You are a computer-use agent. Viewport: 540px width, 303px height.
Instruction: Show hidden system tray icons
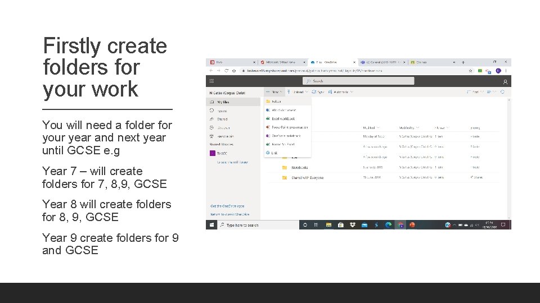point(454,225)
